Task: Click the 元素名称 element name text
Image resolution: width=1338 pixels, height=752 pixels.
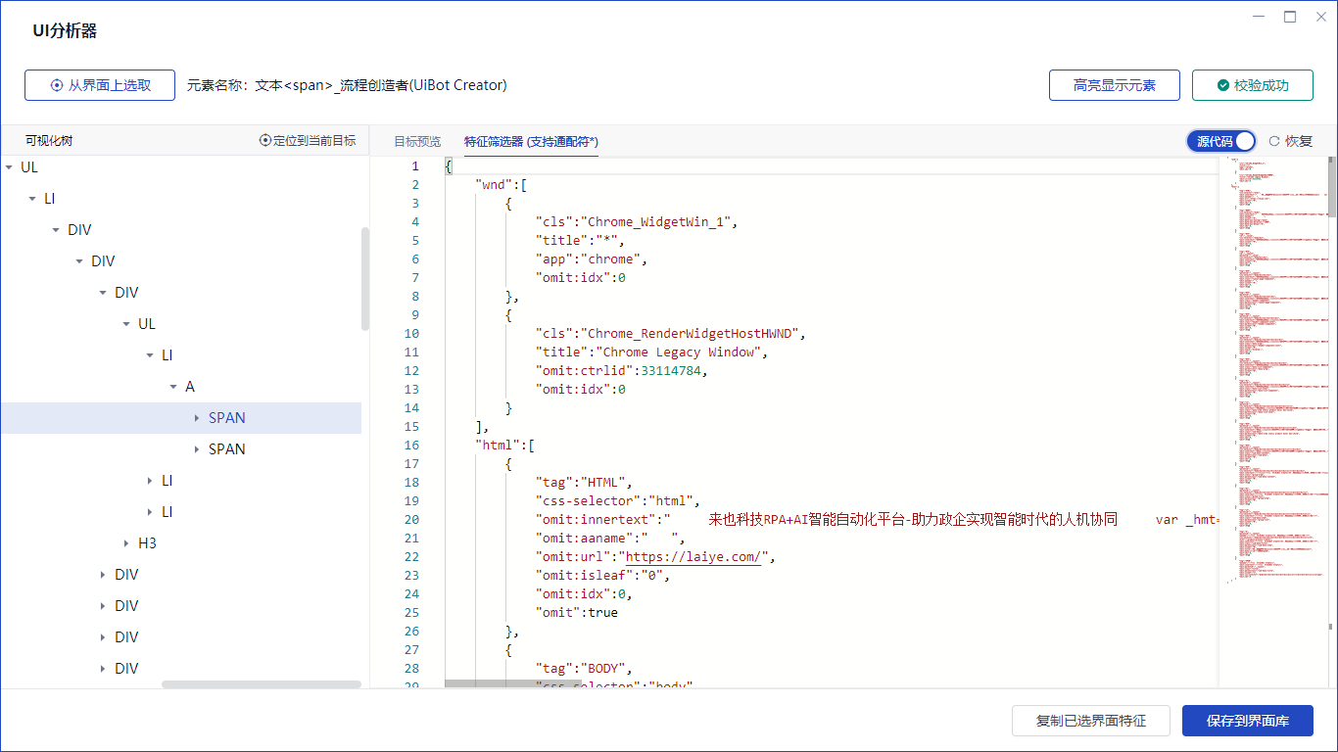Action: 347,85
